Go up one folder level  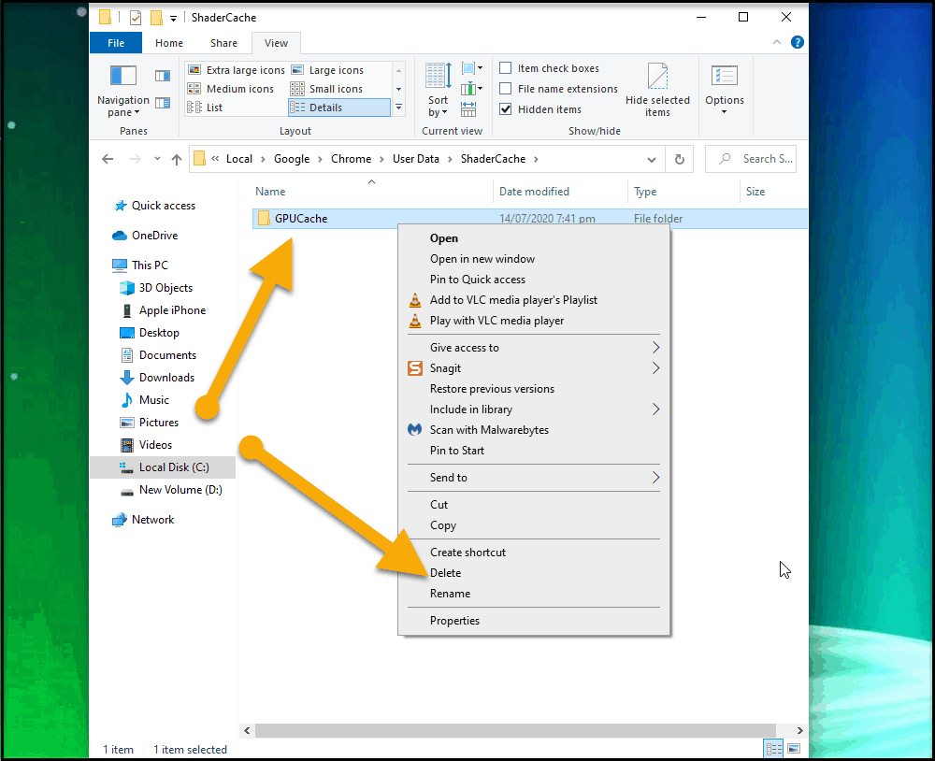click(177, 159)
